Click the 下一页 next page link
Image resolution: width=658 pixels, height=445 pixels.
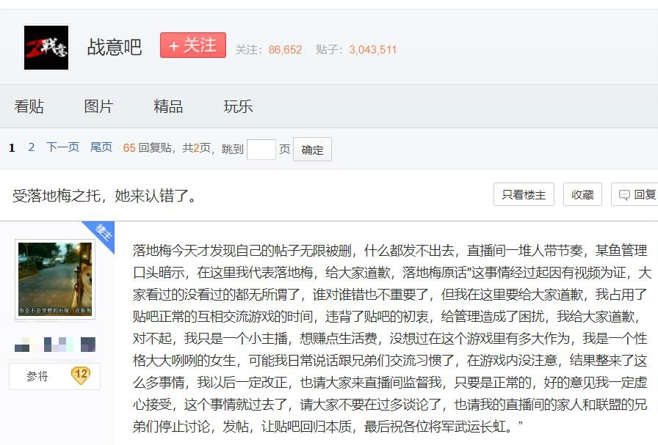click(x=62, y=147)
